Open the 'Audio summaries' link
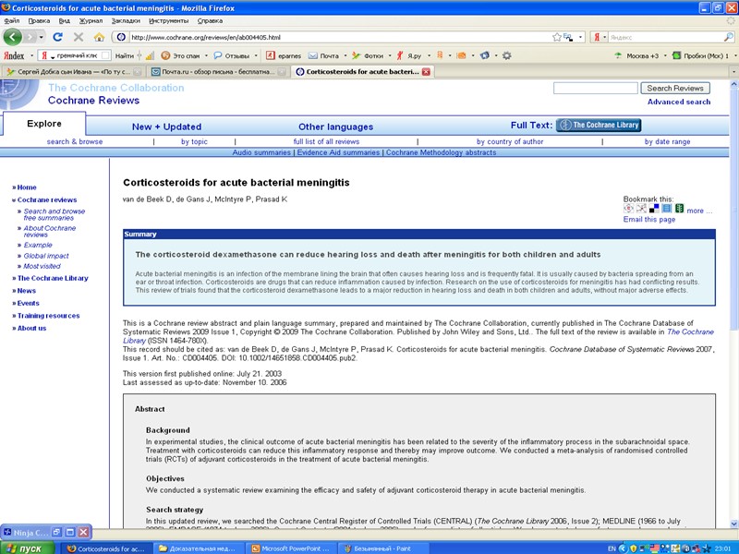Screen dimensions: 739x554 coord(261,152)
